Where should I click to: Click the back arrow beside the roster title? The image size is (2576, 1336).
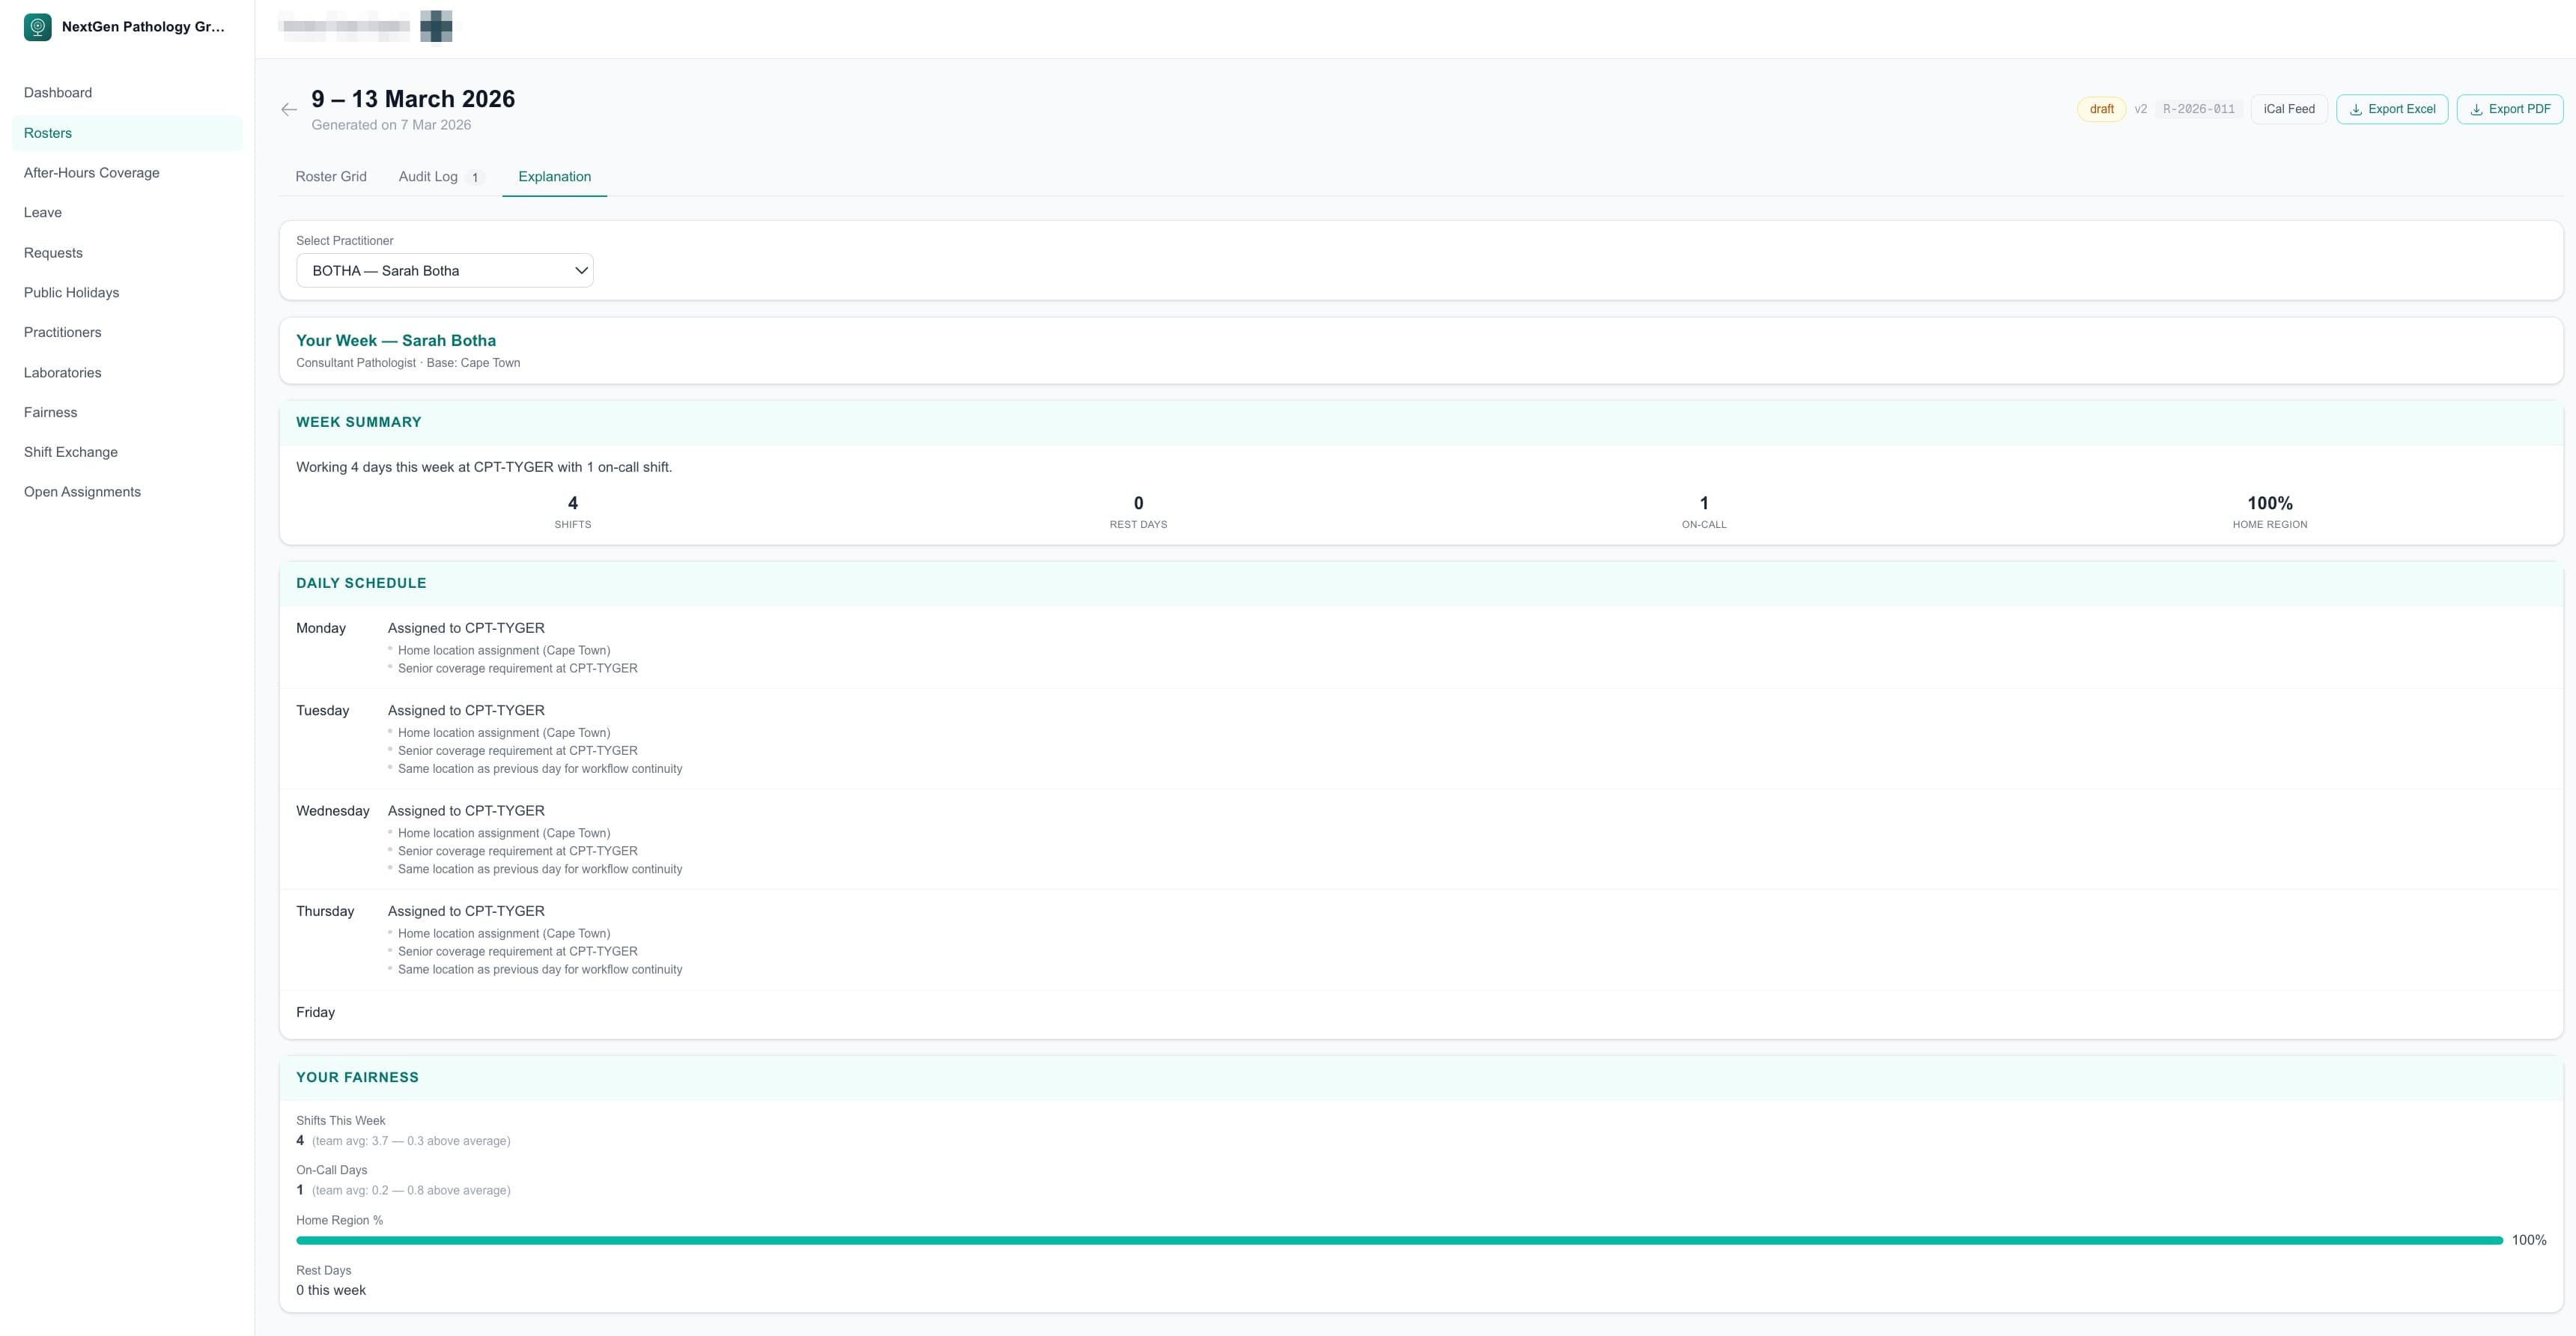pyautogui.click(x=289, y=109)
